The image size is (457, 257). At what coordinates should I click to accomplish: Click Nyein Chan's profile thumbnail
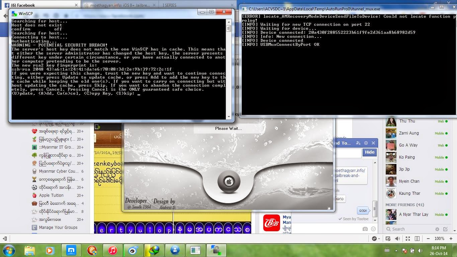click(391, 181)
